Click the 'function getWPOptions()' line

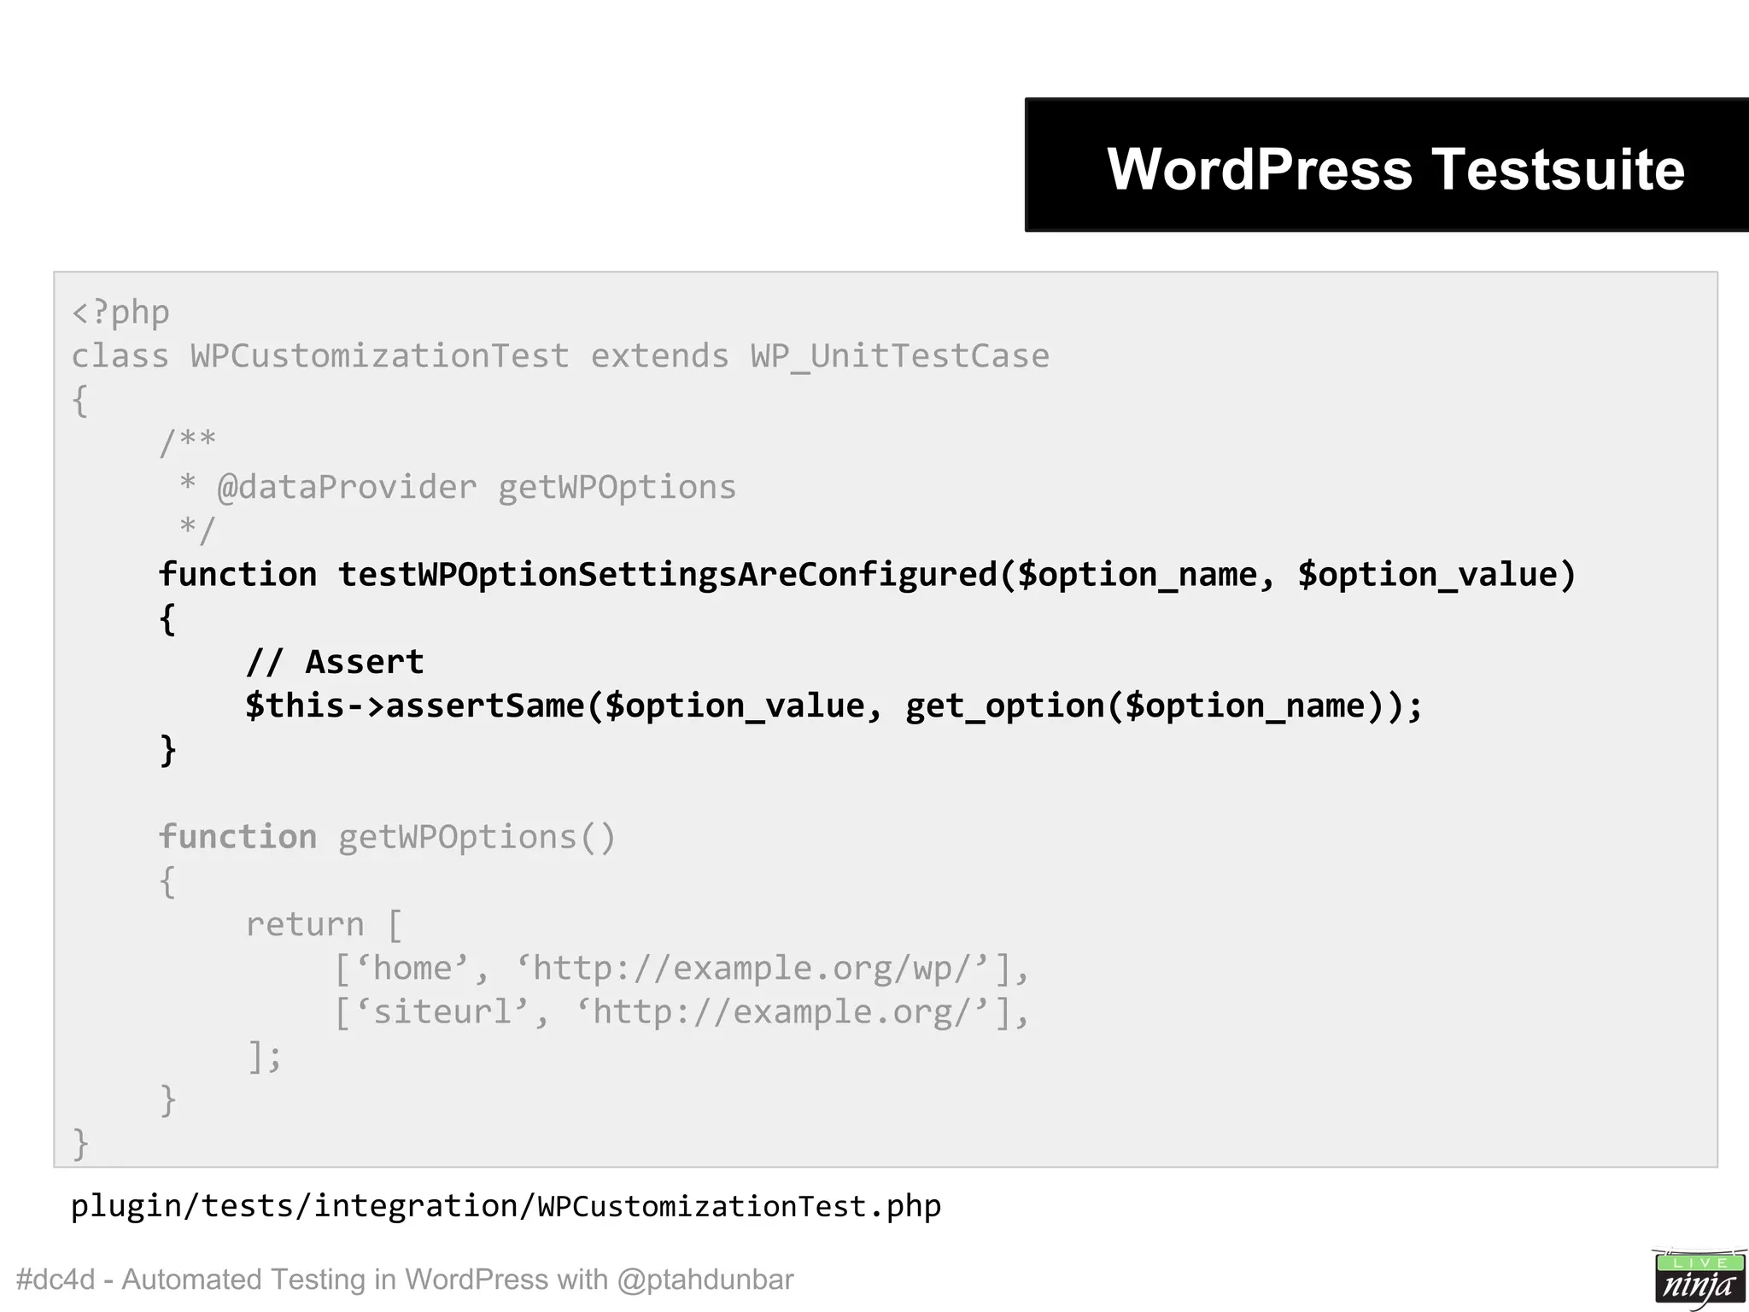pos(387,837)
